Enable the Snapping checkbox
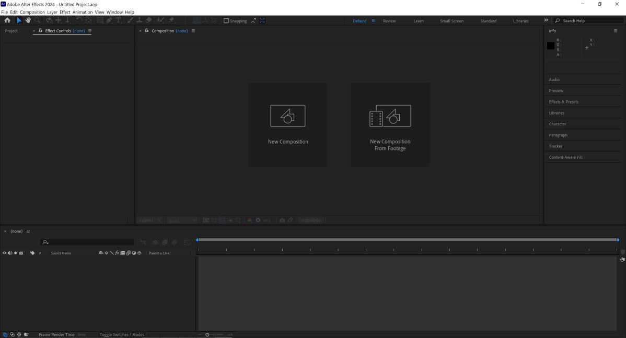 pyautogui.click(x=226, y=21)
